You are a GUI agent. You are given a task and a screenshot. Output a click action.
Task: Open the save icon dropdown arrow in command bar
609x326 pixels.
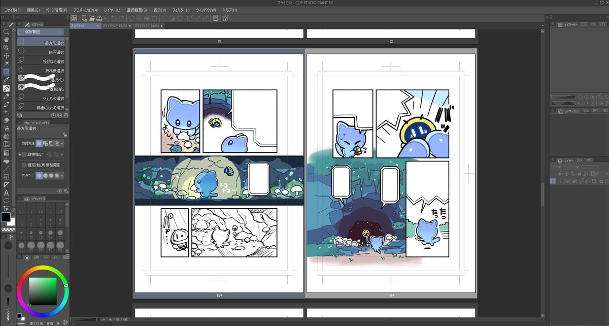tap(106, 18)
